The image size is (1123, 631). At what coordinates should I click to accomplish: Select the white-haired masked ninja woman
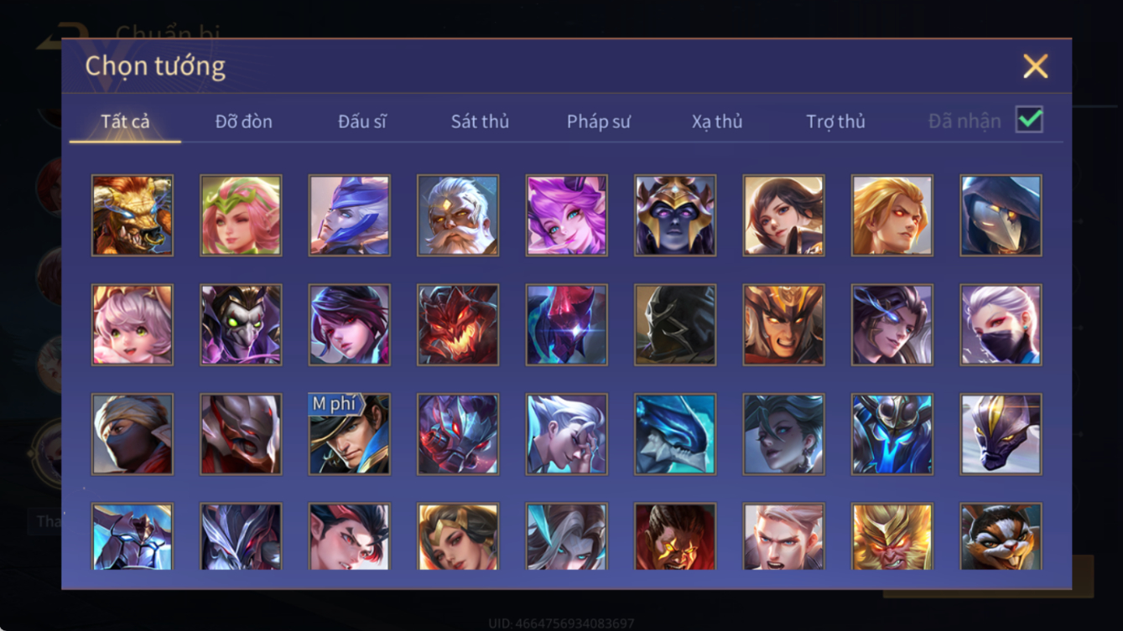(1001, 325)
